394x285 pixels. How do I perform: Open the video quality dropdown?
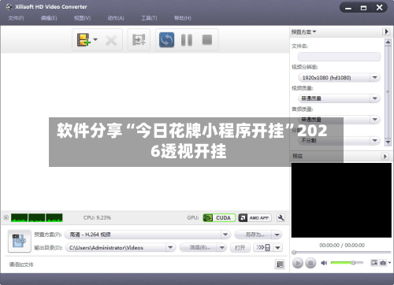[339, 98]
